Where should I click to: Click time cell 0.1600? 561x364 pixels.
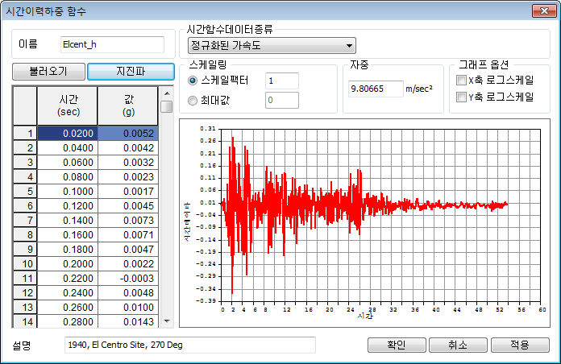coord(67,235)
